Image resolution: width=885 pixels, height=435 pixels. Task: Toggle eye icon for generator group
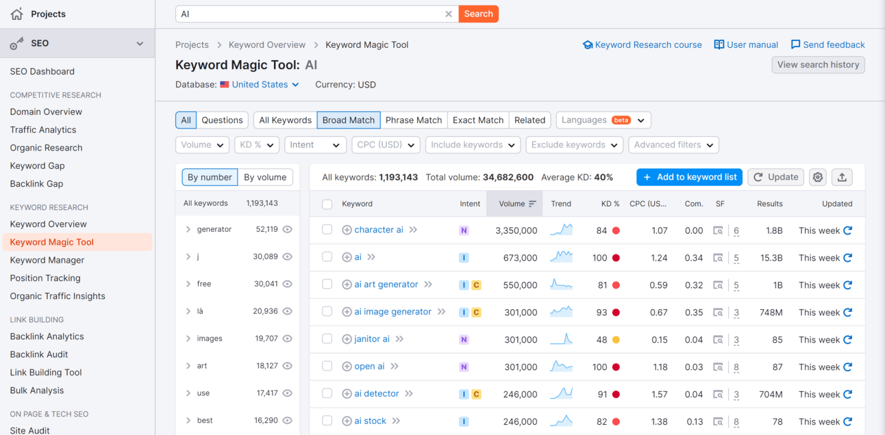coord(288,229)
